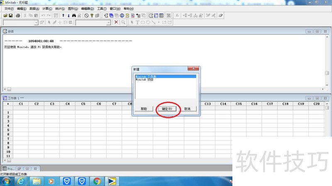Restore the minimized Pro... project manager window
Screen dimensions: 332x186
(19, 169)
